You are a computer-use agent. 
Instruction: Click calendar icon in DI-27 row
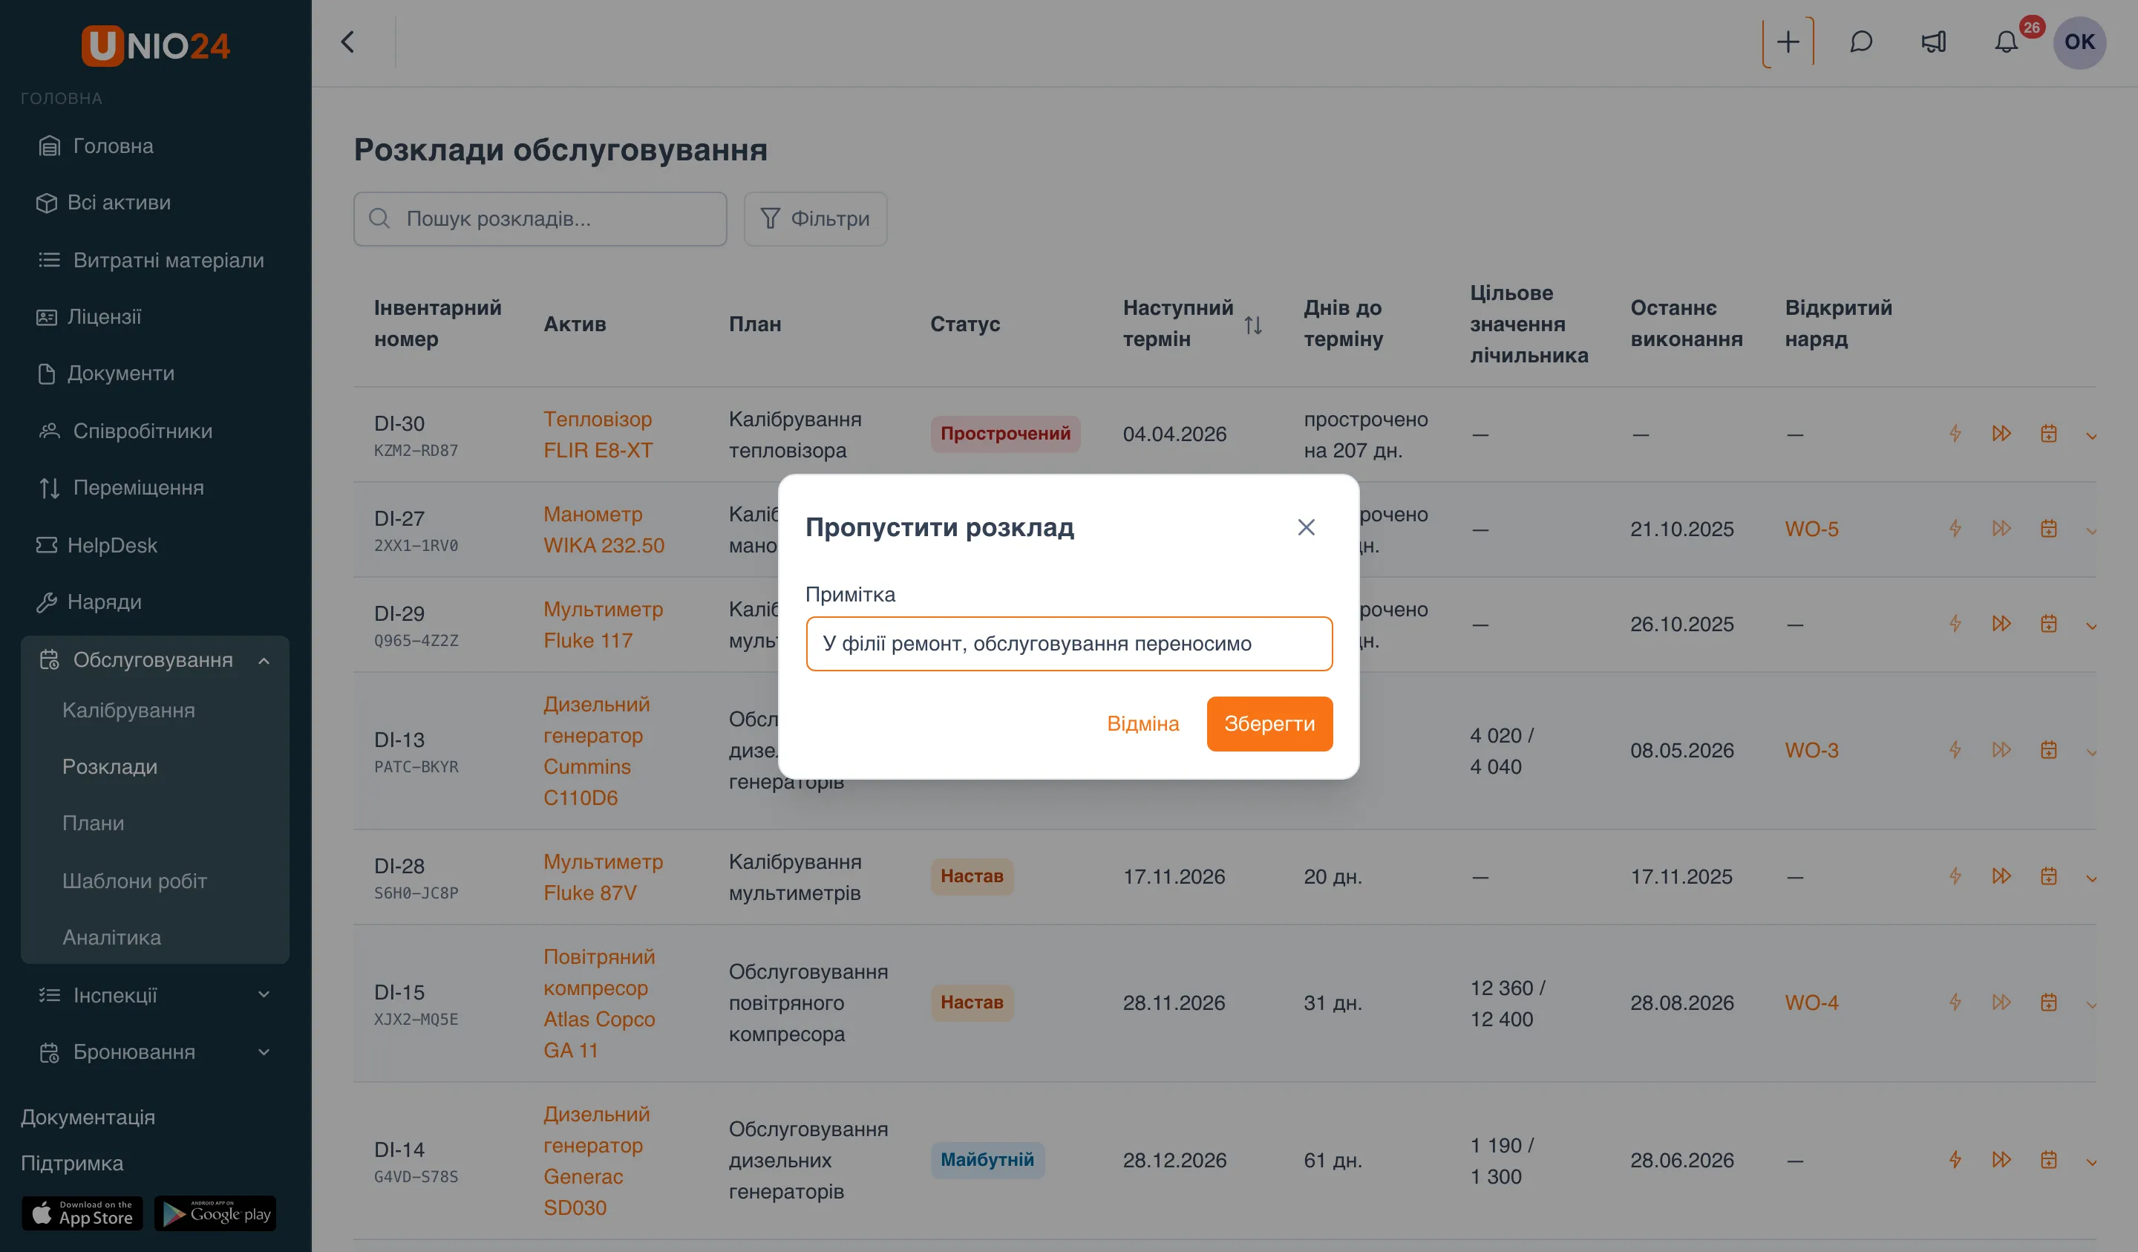(x=2048, y=529)
